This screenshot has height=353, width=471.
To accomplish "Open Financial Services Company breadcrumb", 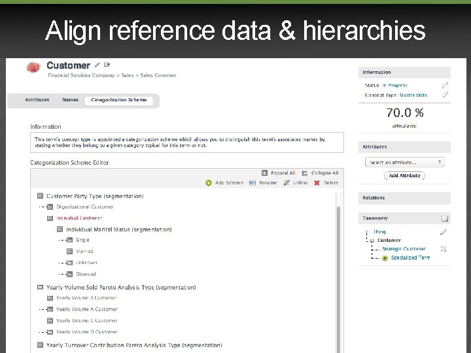I will pyautogui.click(x=81, y=75).
